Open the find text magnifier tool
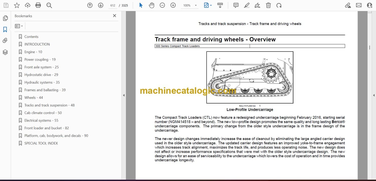 pyautogui.click(x=49, y=5)
